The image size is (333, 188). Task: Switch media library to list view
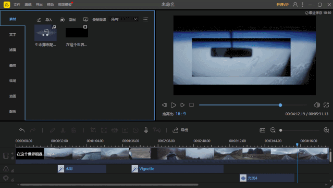click(145, 20)
